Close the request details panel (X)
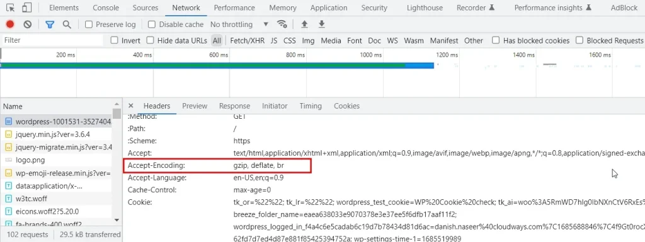This screenshot has height=242, width=645. pyautogui.click(x=131, y=106)
